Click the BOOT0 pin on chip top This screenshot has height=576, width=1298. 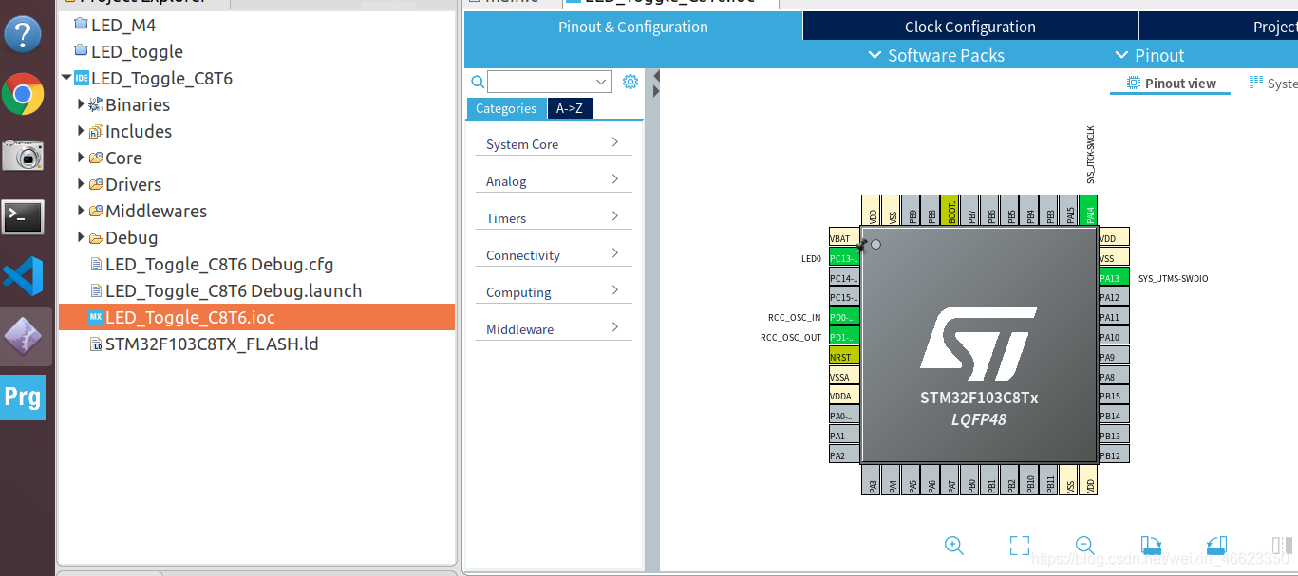tap(950, 210)
